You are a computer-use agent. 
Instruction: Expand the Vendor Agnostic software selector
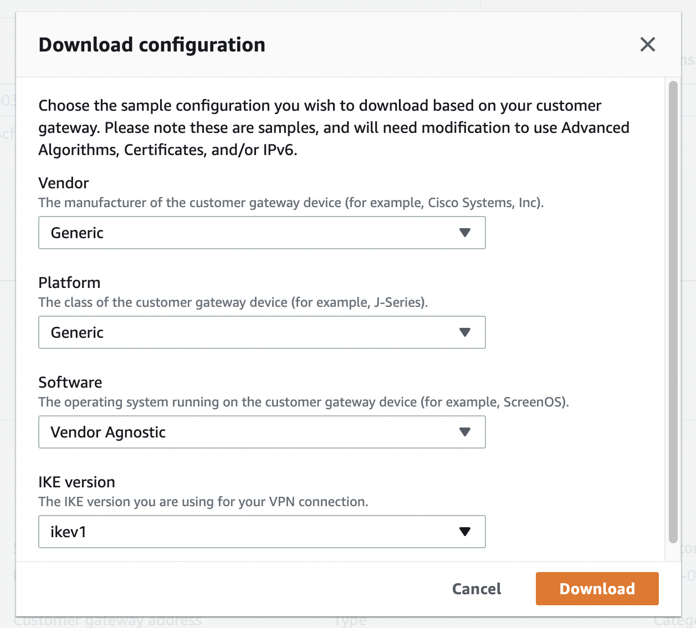click(262, 432)
